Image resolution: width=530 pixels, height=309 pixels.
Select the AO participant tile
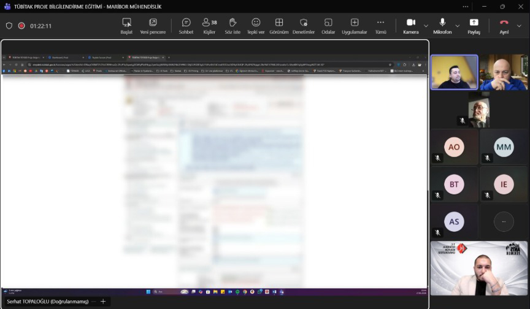tap(454, 147)
